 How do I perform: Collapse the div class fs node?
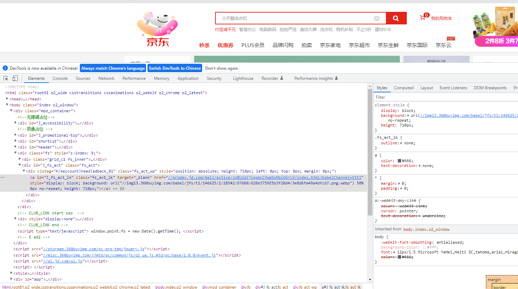click(x=16, y=153)
